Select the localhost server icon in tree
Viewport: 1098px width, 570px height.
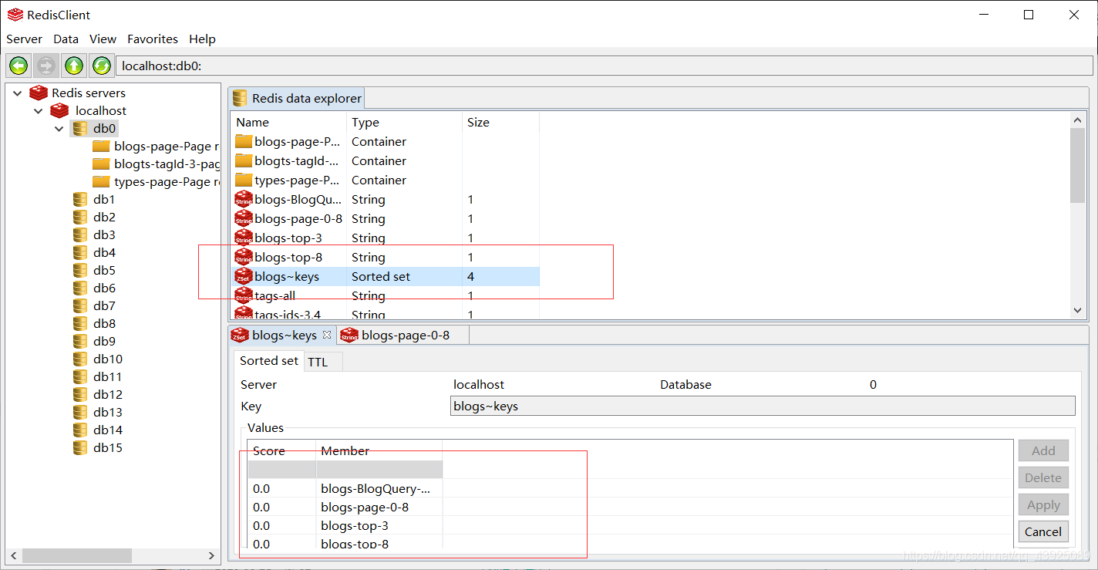(x=59, y=111)
